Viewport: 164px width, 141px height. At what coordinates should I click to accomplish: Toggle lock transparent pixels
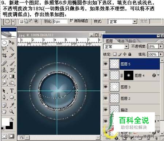(x=114, y=54)
